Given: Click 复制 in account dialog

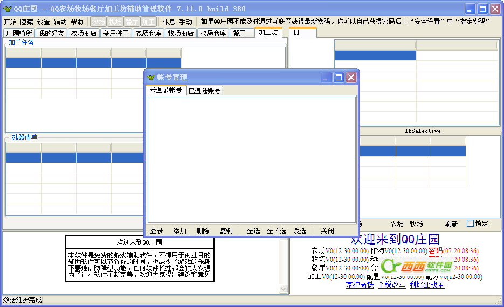Looking at the screenshot, I should click(x=226, y=231).
